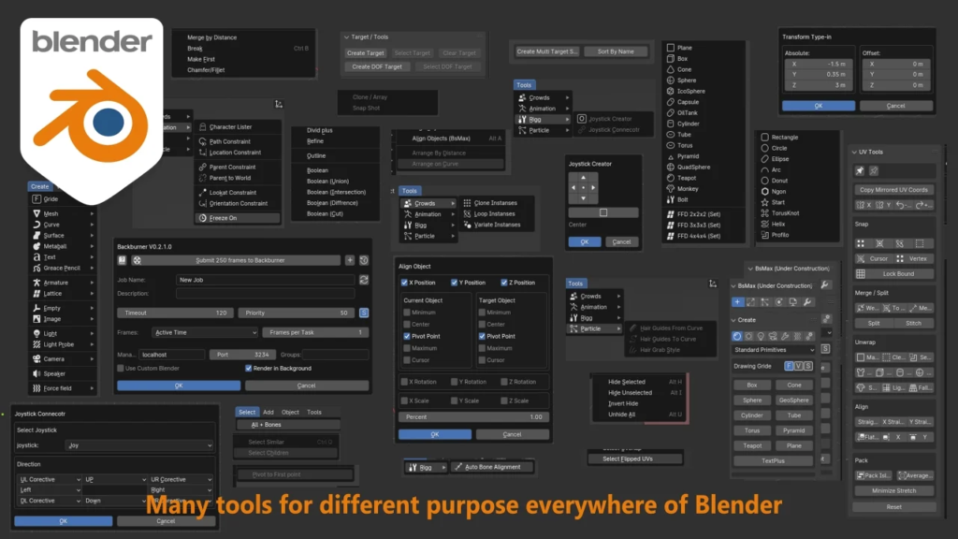
Task: Click the Teapot primitive icon in the shape list
Action: pyautogui.click(x=670, y=178)
